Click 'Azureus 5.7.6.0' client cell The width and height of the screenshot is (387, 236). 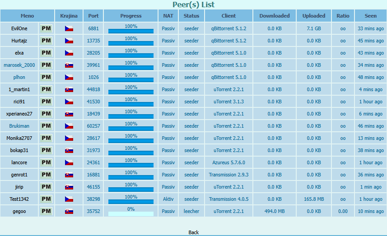(x=228, y=162)
